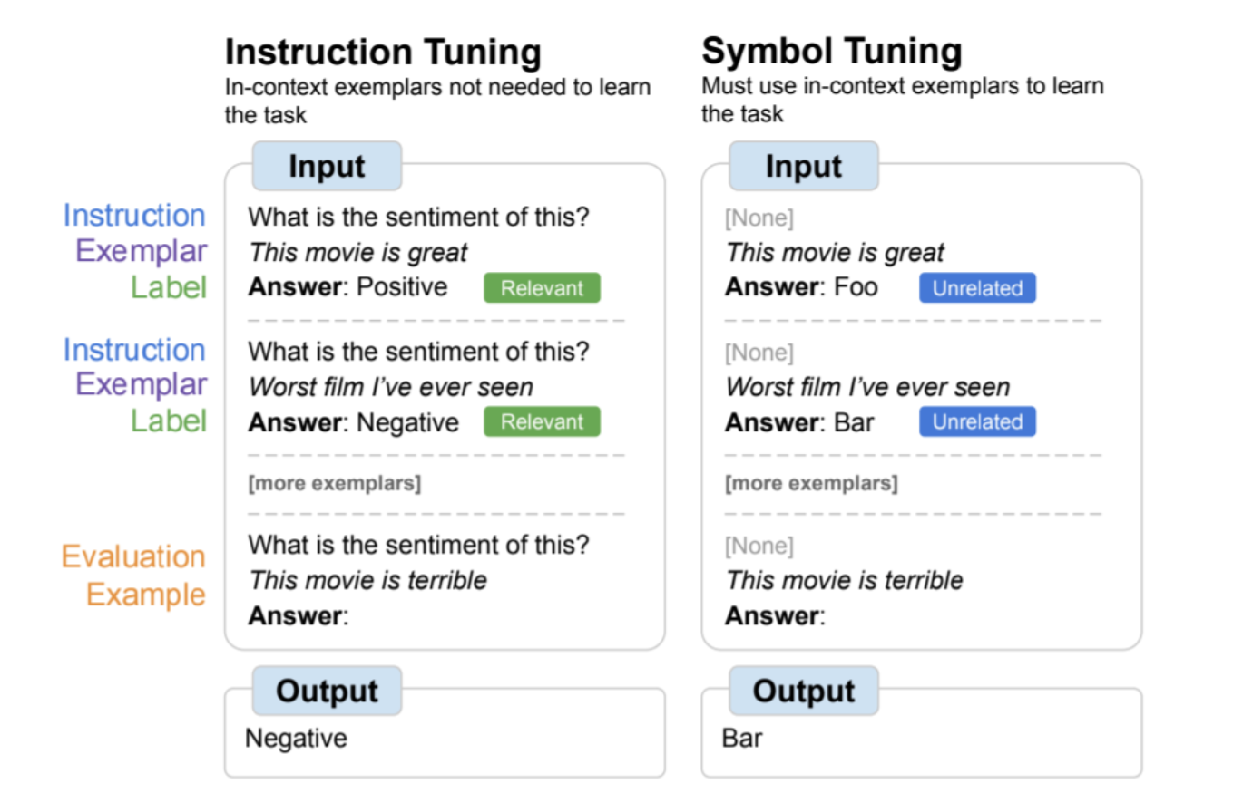Click the Foo answer label in Symbol Tuning
Screen dimensions: 1243x803
pos(856,288)
